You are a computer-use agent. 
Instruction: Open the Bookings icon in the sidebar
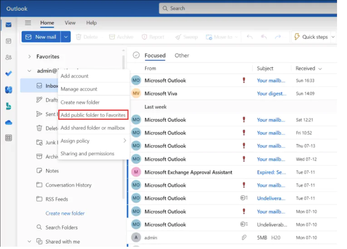coord(9,106)
